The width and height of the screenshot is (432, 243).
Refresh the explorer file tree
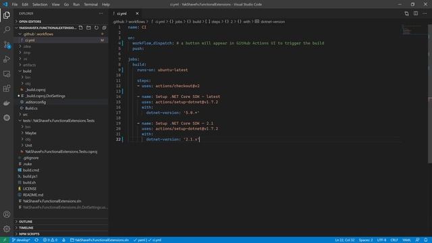click(97, 28)
